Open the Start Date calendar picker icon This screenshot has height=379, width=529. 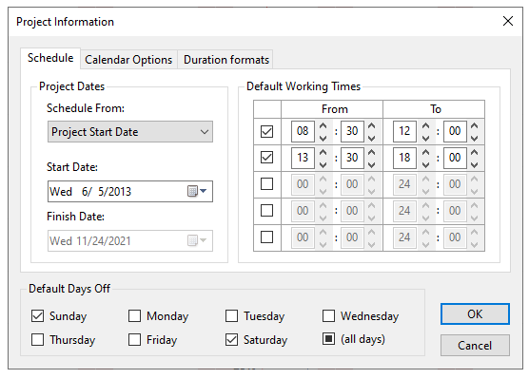192,191
